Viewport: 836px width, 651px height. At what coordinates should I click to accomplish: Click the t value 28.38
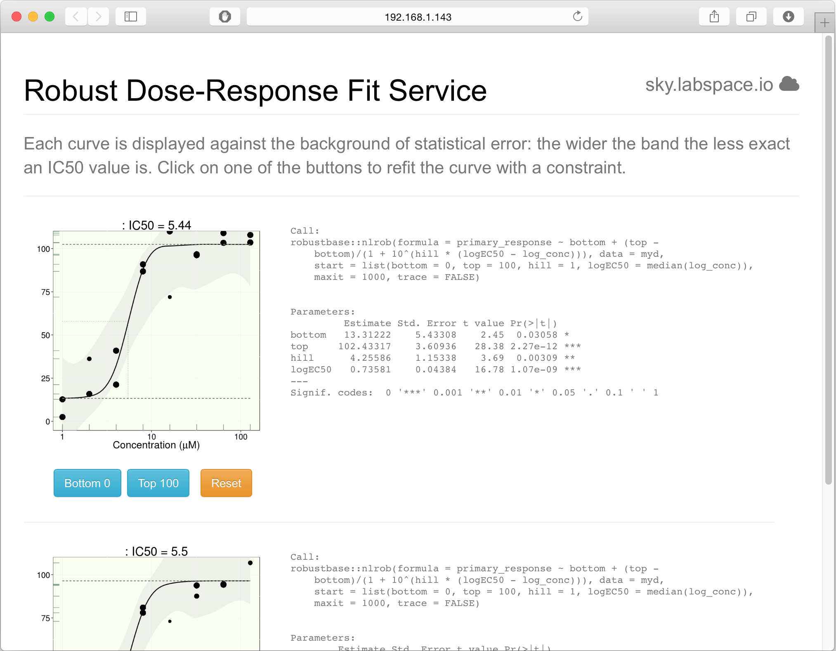coord(489,346)
